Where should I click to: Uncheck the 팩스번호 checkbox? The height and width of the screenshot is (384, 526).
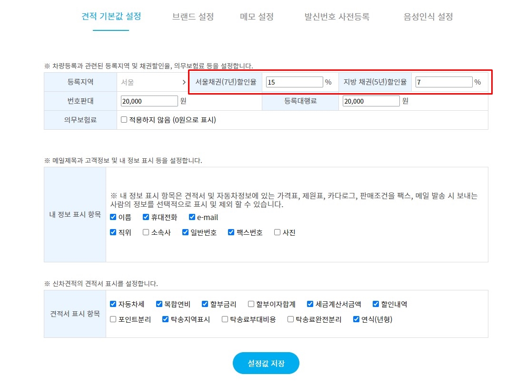tap(231, 232)
